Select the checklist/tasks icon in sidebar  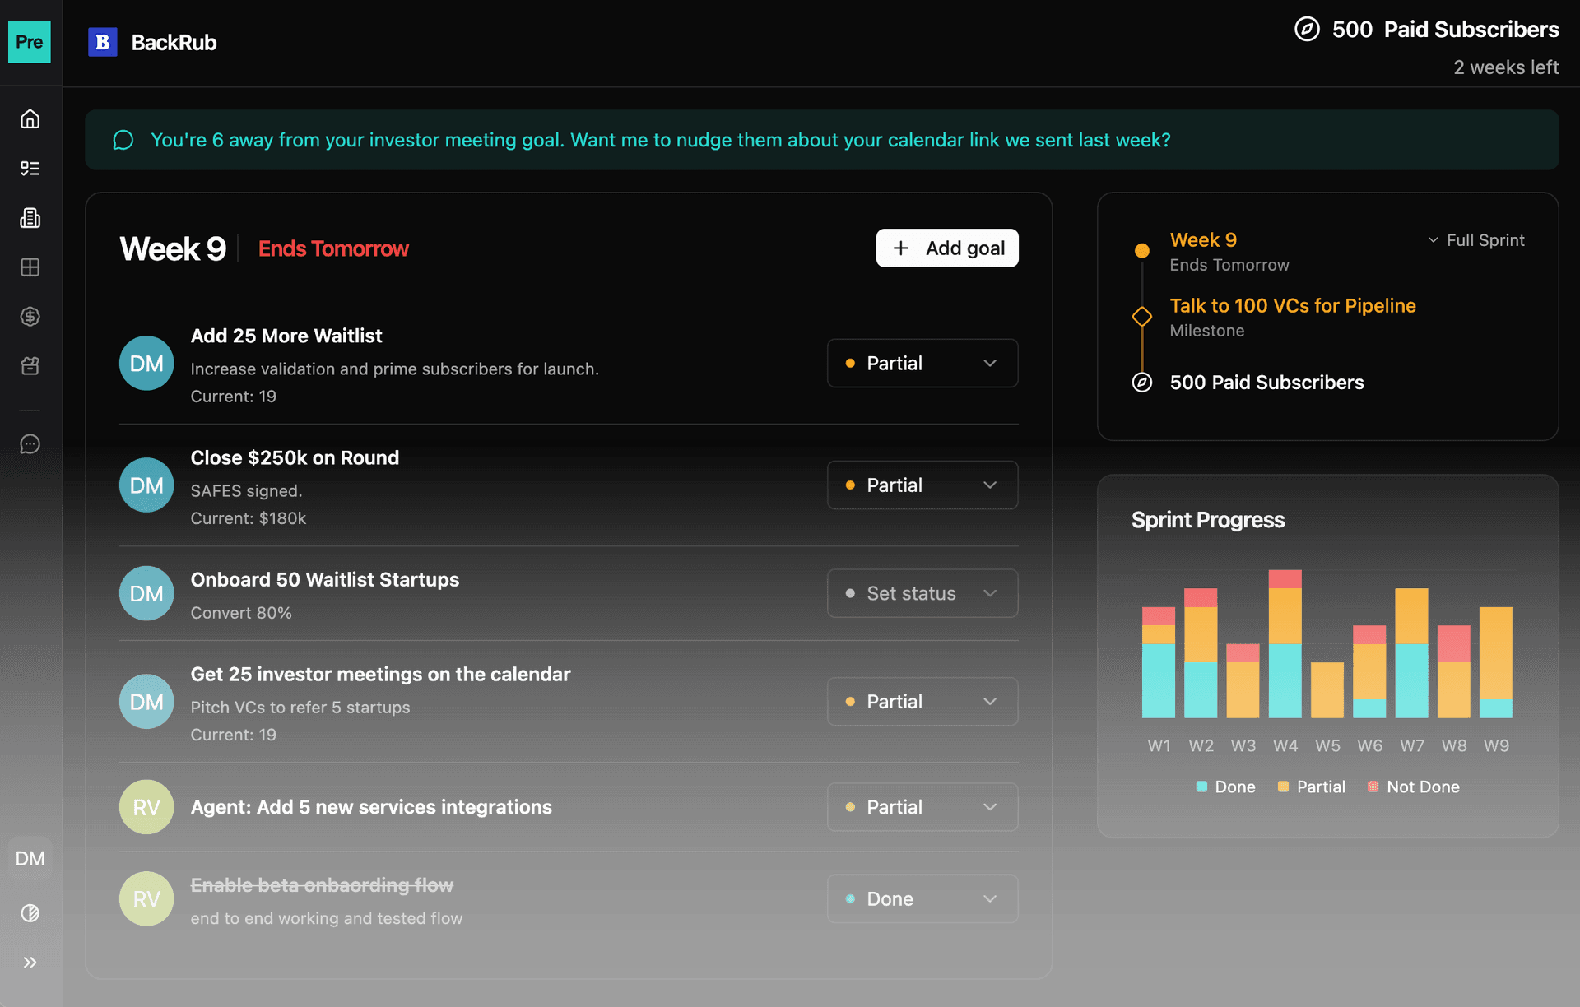coord(30,168)
